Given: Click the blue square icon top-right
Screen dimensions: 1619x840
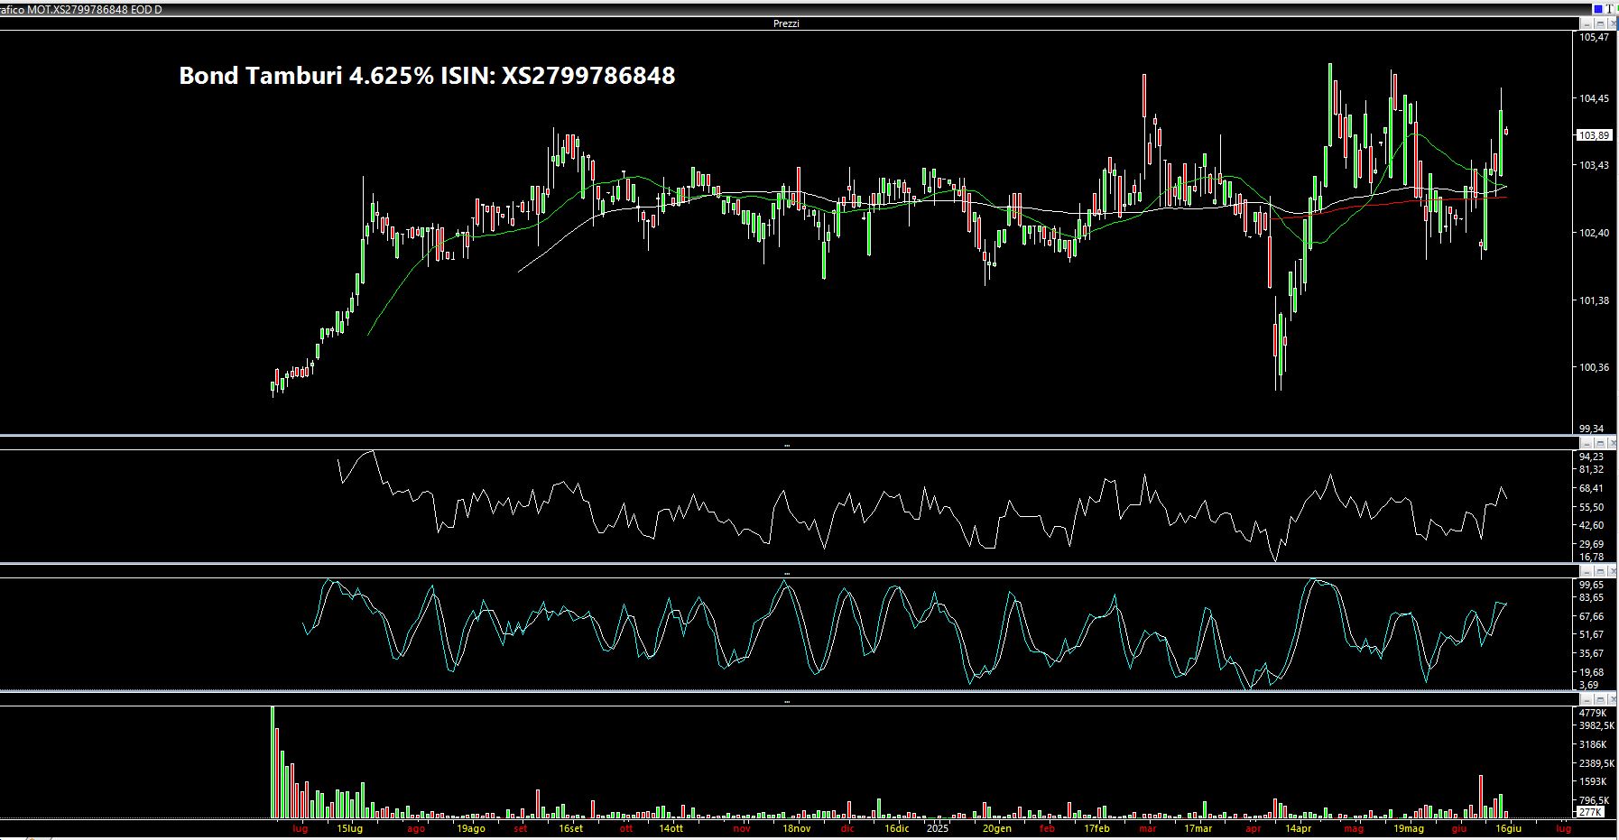Looking at the screenshot, I should (x=1597, y=9).
